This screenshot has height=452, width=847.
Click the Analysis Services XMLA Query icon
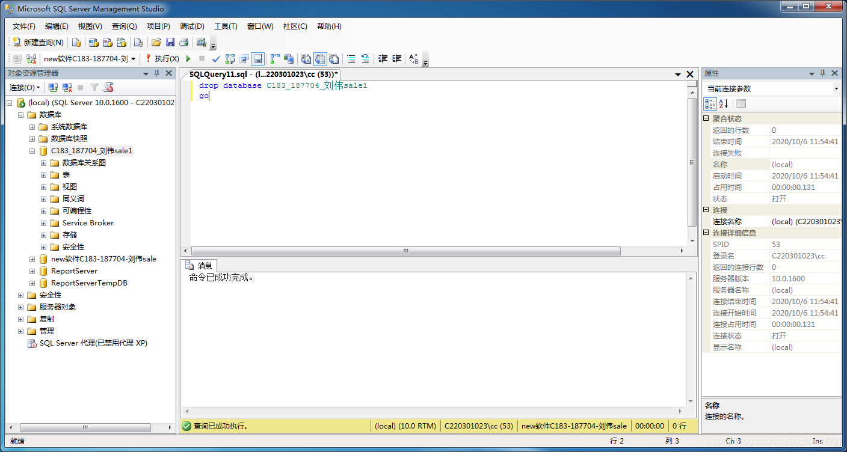click(x=122, y=42)
